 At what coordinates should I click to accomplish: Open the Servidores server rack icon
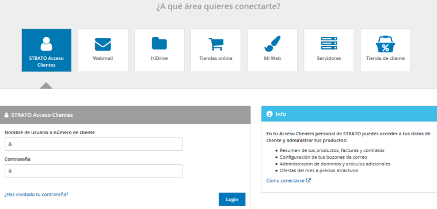(x=329, y=43)
